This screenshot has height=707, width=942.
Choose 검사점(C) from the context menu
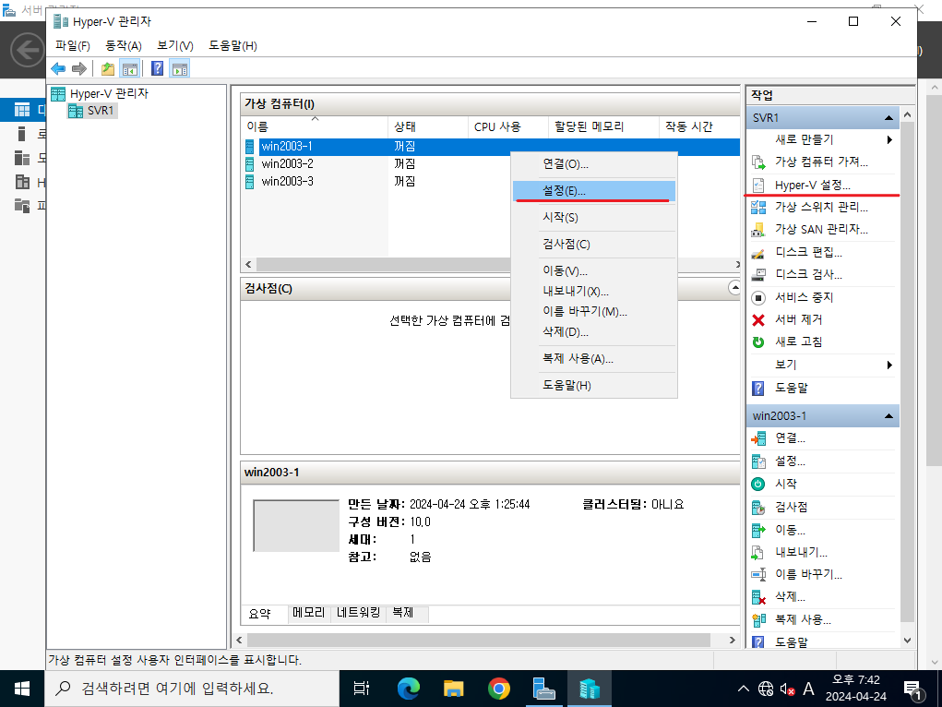tap(594, 244)
